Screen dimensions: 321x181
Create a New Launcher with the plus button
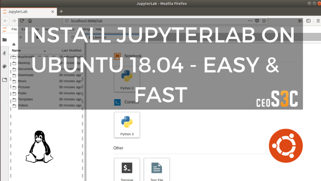point(20,37)
